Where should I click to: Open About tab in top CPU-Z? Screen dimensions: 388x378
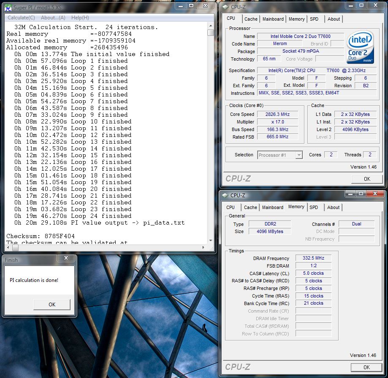coord(334,19)
